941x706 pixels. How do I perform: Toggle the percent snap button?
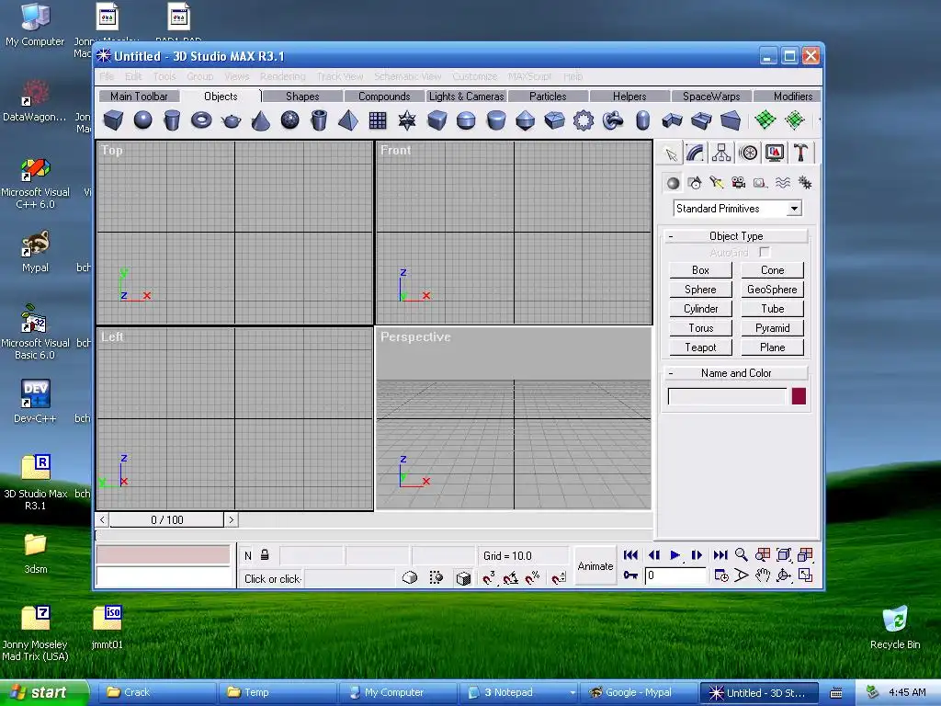coord(532,578)
